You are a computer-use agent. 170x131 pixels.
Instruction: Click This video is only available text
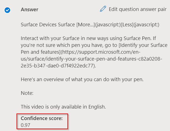pos(63,107)
